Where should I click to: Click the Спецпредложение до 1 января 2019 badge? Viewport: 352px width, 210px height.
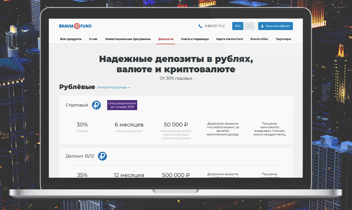122,105
